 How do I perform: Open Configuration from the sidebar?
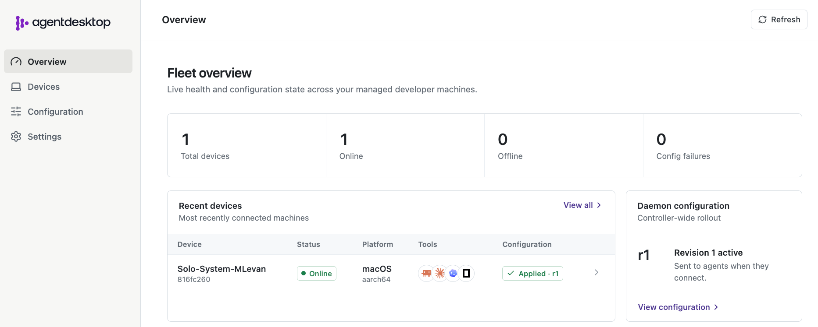coord(68,112)
